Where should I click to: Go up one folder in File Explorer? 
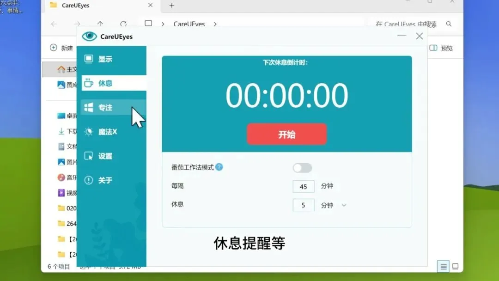pyautogui.click(x=100, y=24)
